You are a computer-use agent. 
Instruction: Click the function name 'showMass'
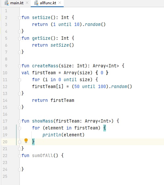(43, 121)
